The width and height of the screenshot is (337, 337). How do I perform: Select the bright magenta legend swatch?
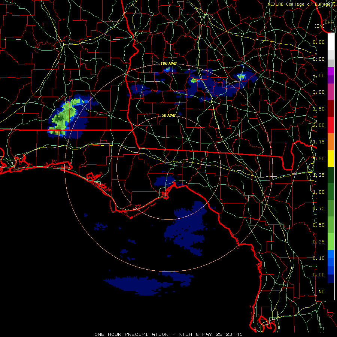pyautogui.click(x=331, y=71)
